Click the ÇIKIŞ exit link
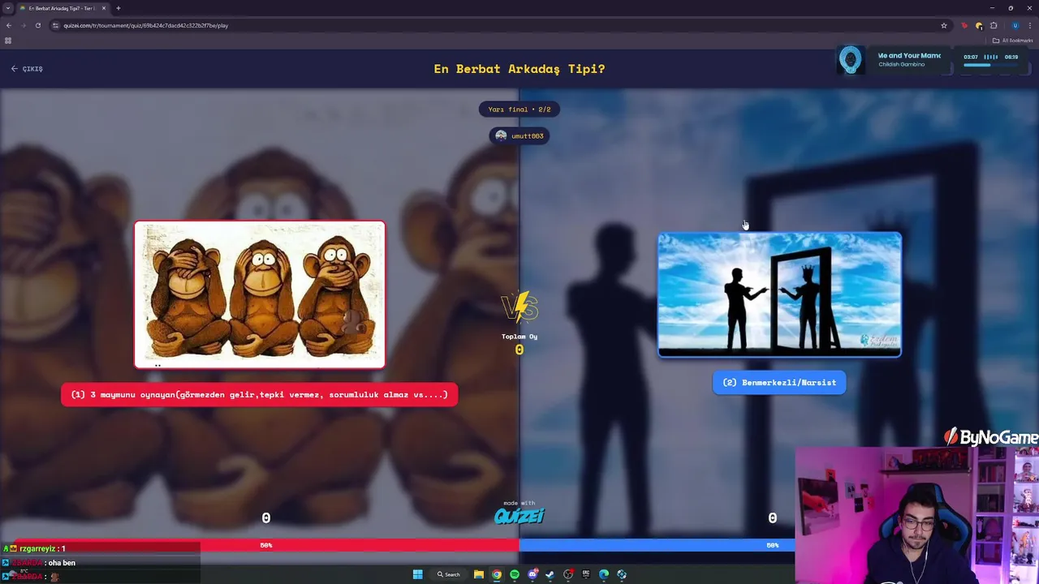The image size is (1039, 584). click(x=28, y=69)
